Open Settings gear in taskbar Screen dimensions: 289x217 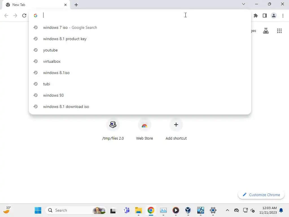[213, 210]
